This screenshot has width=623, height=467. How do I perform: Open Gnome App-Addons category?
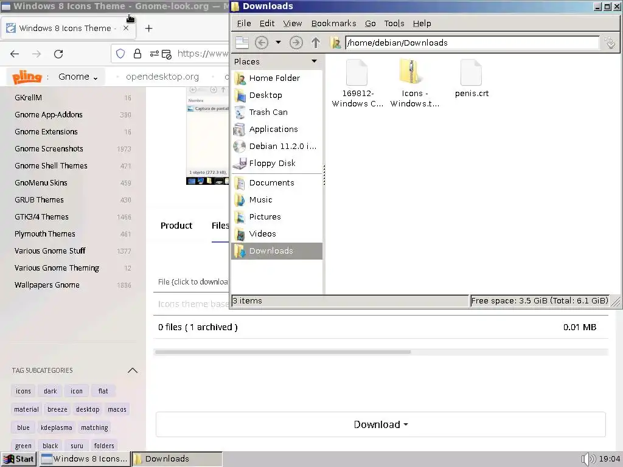click(49, 115)
